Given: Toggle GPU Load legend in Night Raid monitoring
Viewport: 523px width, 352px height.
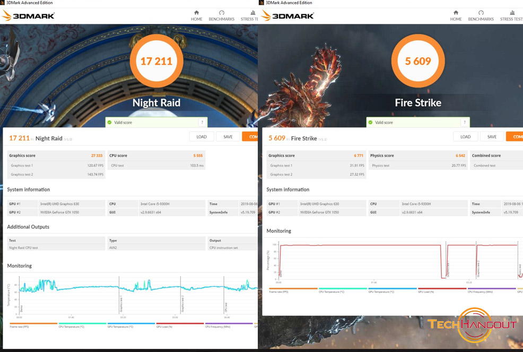Looking at the screenshot, I should pyautogui.click(x=180, y=325).
